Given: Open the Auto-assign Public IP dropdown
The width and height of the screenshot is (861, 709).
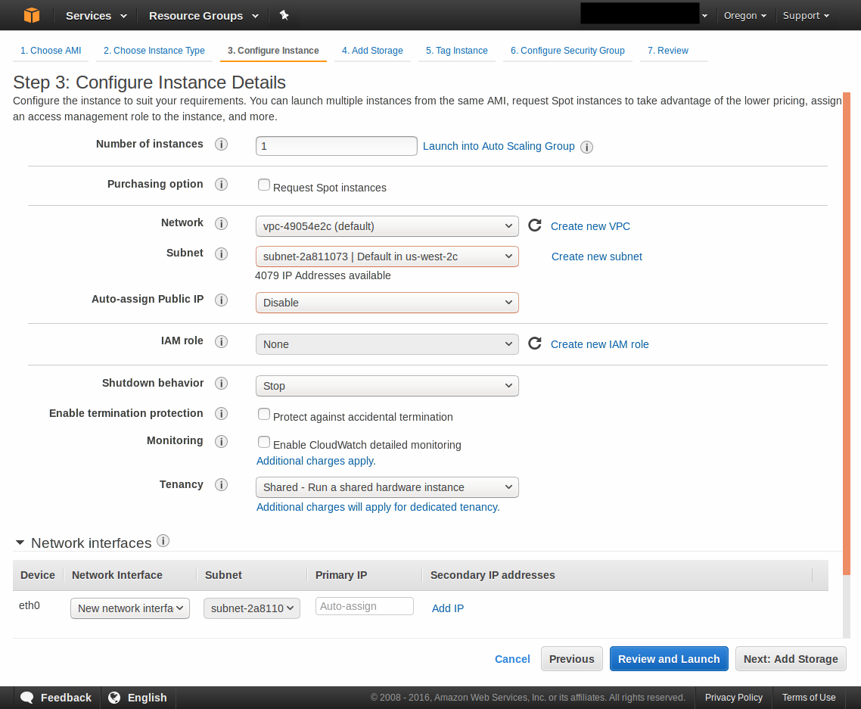Looking at the screenshot, I should (387, 303).
